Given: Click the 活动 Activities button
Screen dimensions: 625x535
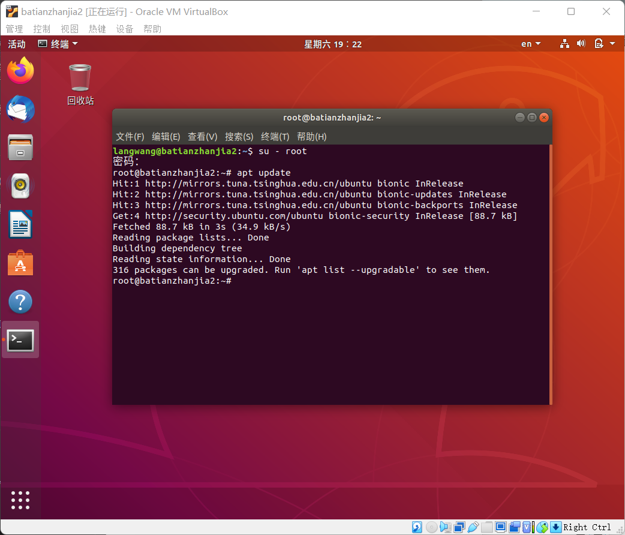Looking at the screenshot, I should click(16, 43).
